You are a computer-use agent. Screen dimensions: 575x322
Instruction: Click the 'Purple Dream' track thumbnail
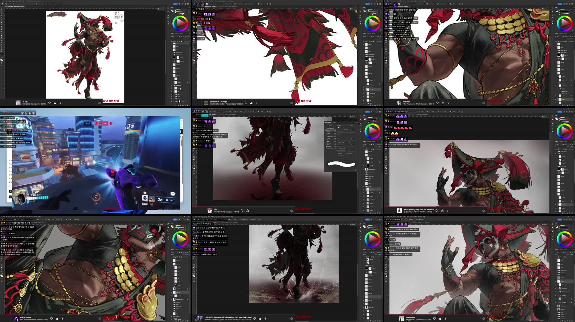17,318
